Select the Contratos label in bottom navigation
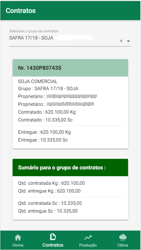141x250 pixels. pos(53,245)
